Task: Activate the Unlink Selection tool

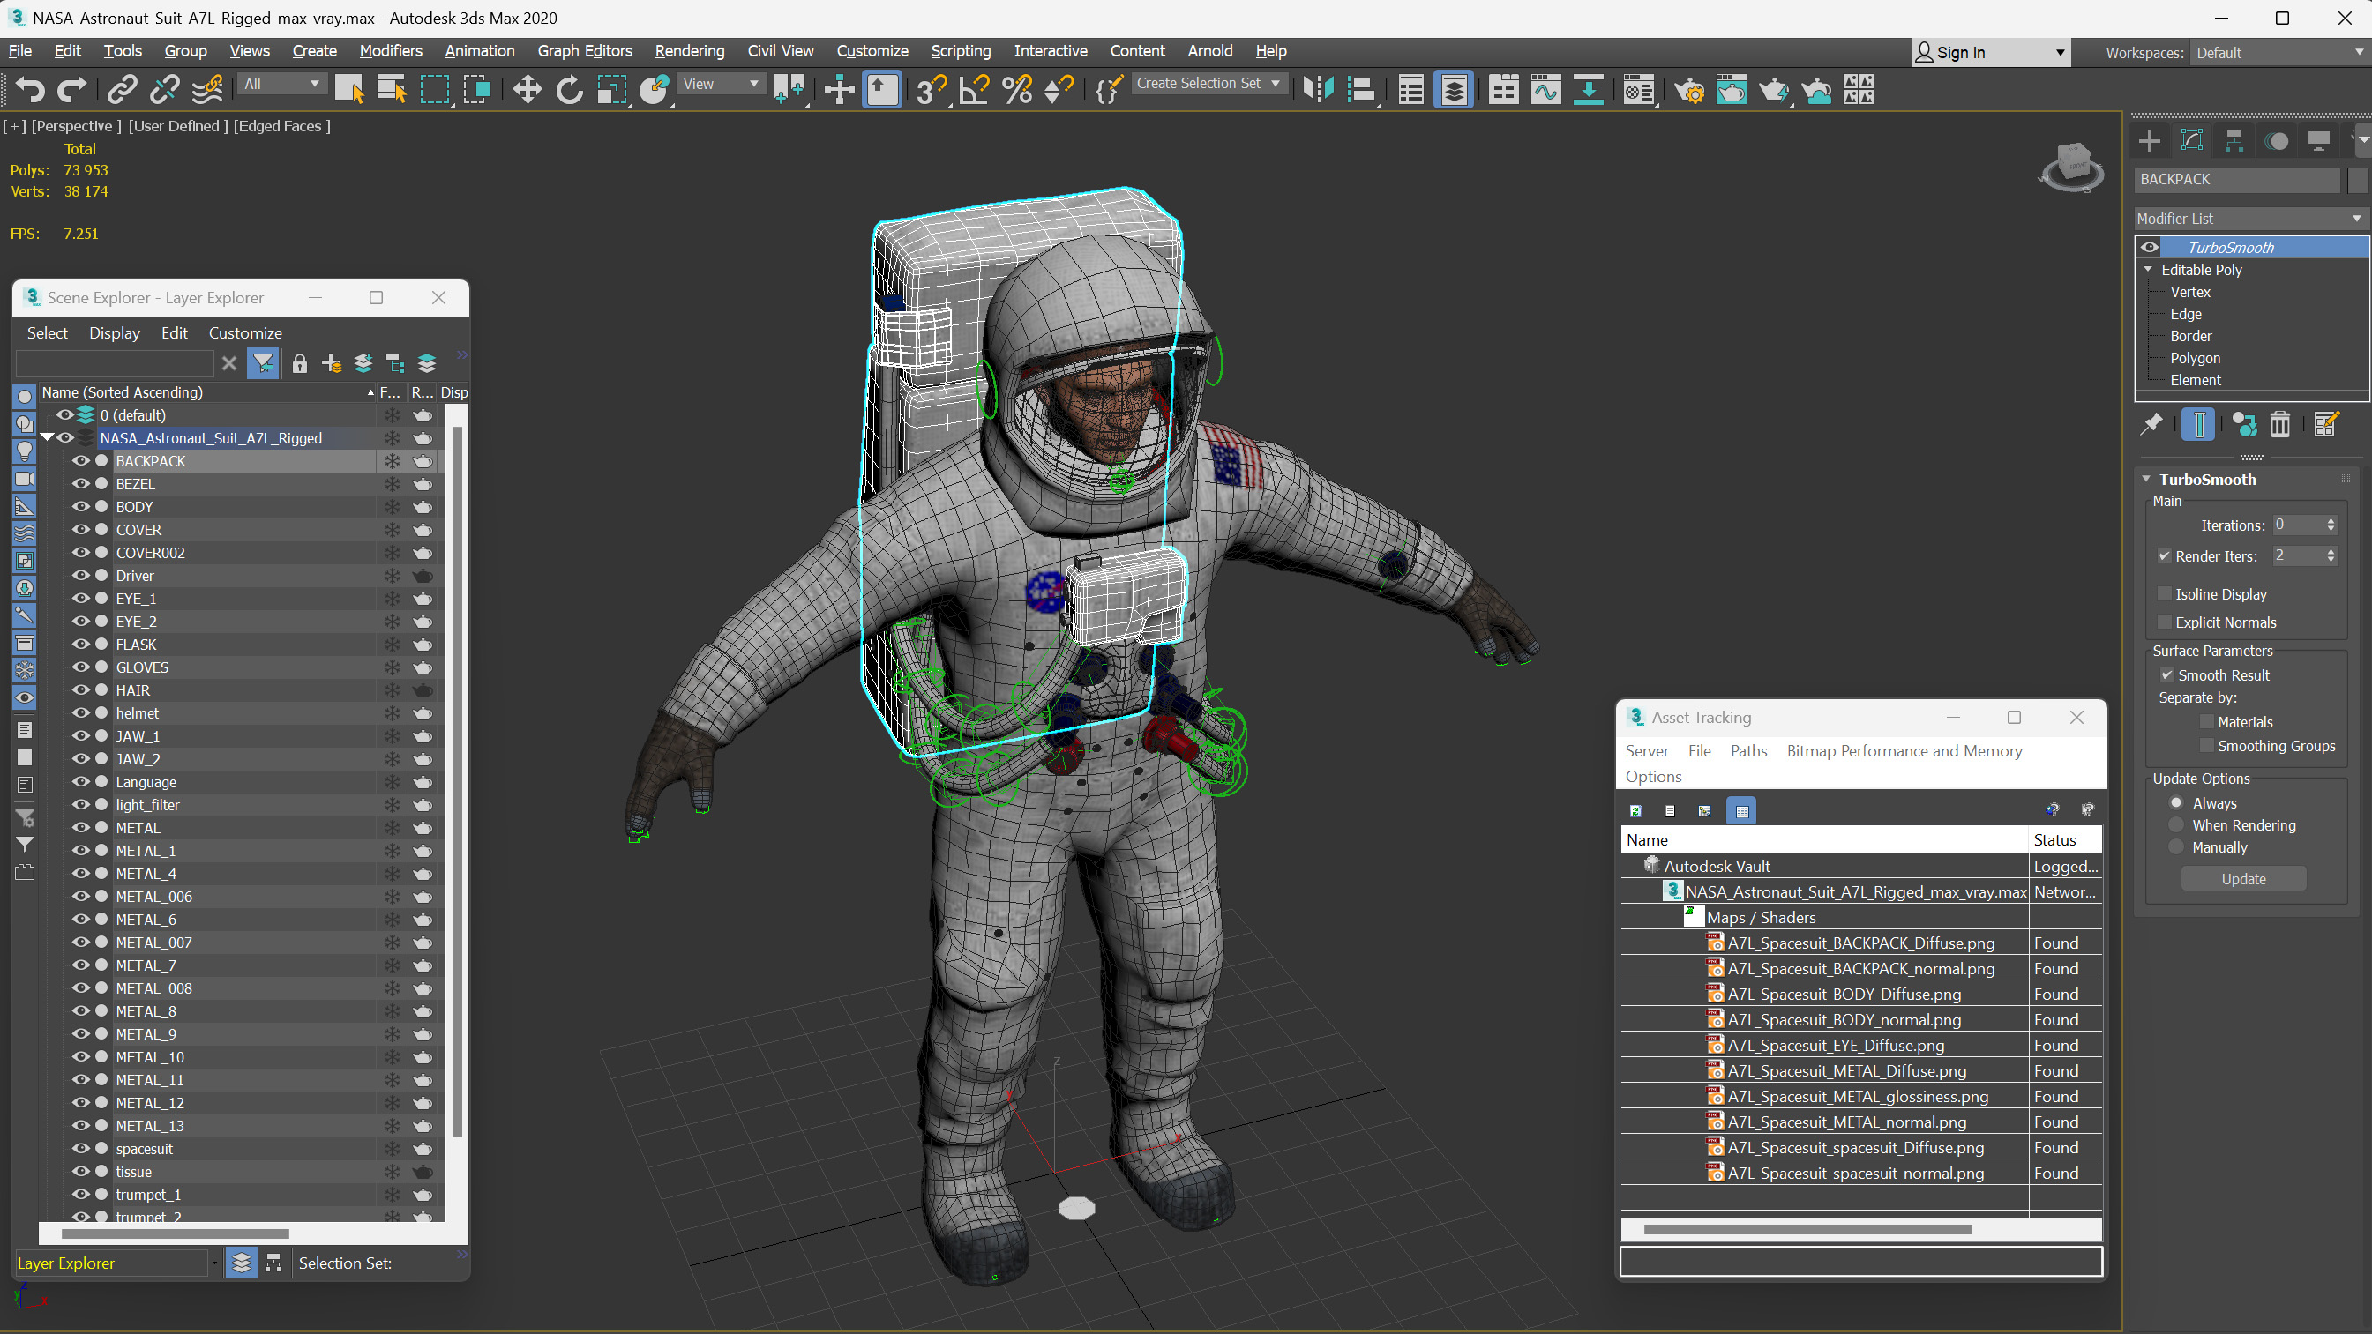Action: [x=165, y=89]
